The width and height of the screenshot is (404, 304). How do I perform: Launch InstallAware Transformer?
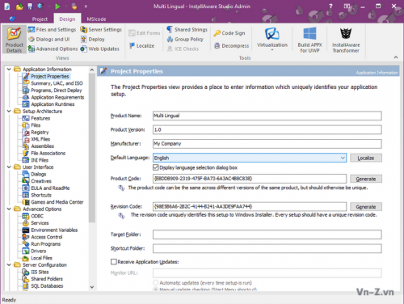pyautogui.click(x=346, y=40)
